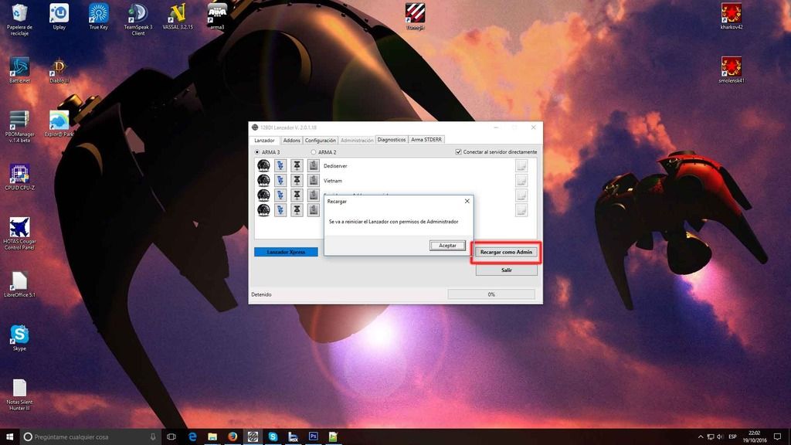
Task: Launch Firefox from the taskbar
Action: [232, 437]
